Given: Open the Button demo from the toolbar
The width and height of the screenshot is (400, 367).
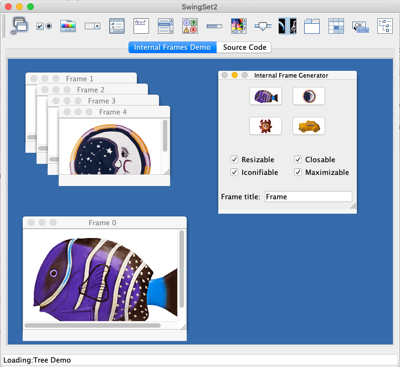Looking at the screenshot, I should pos(44,26).
